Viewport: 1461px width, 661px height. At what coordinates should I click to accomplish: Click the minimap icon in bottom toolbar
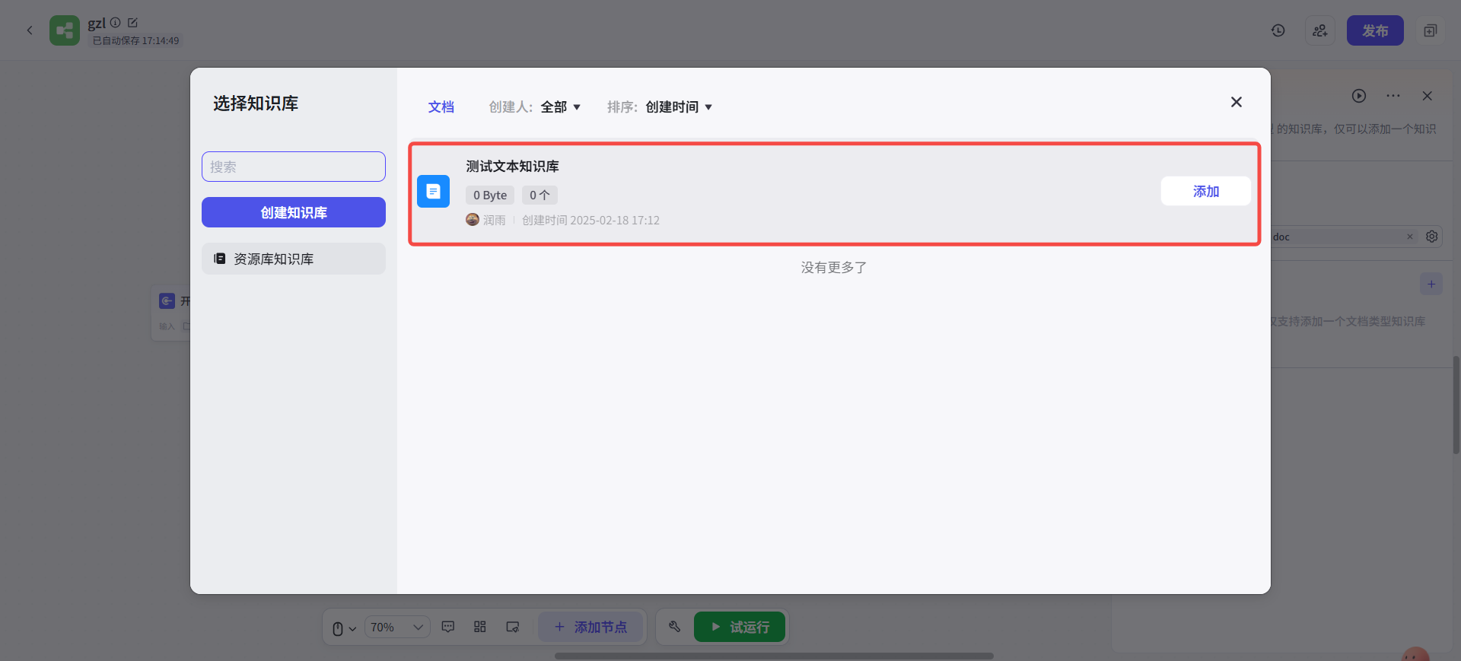click(513, 627)
